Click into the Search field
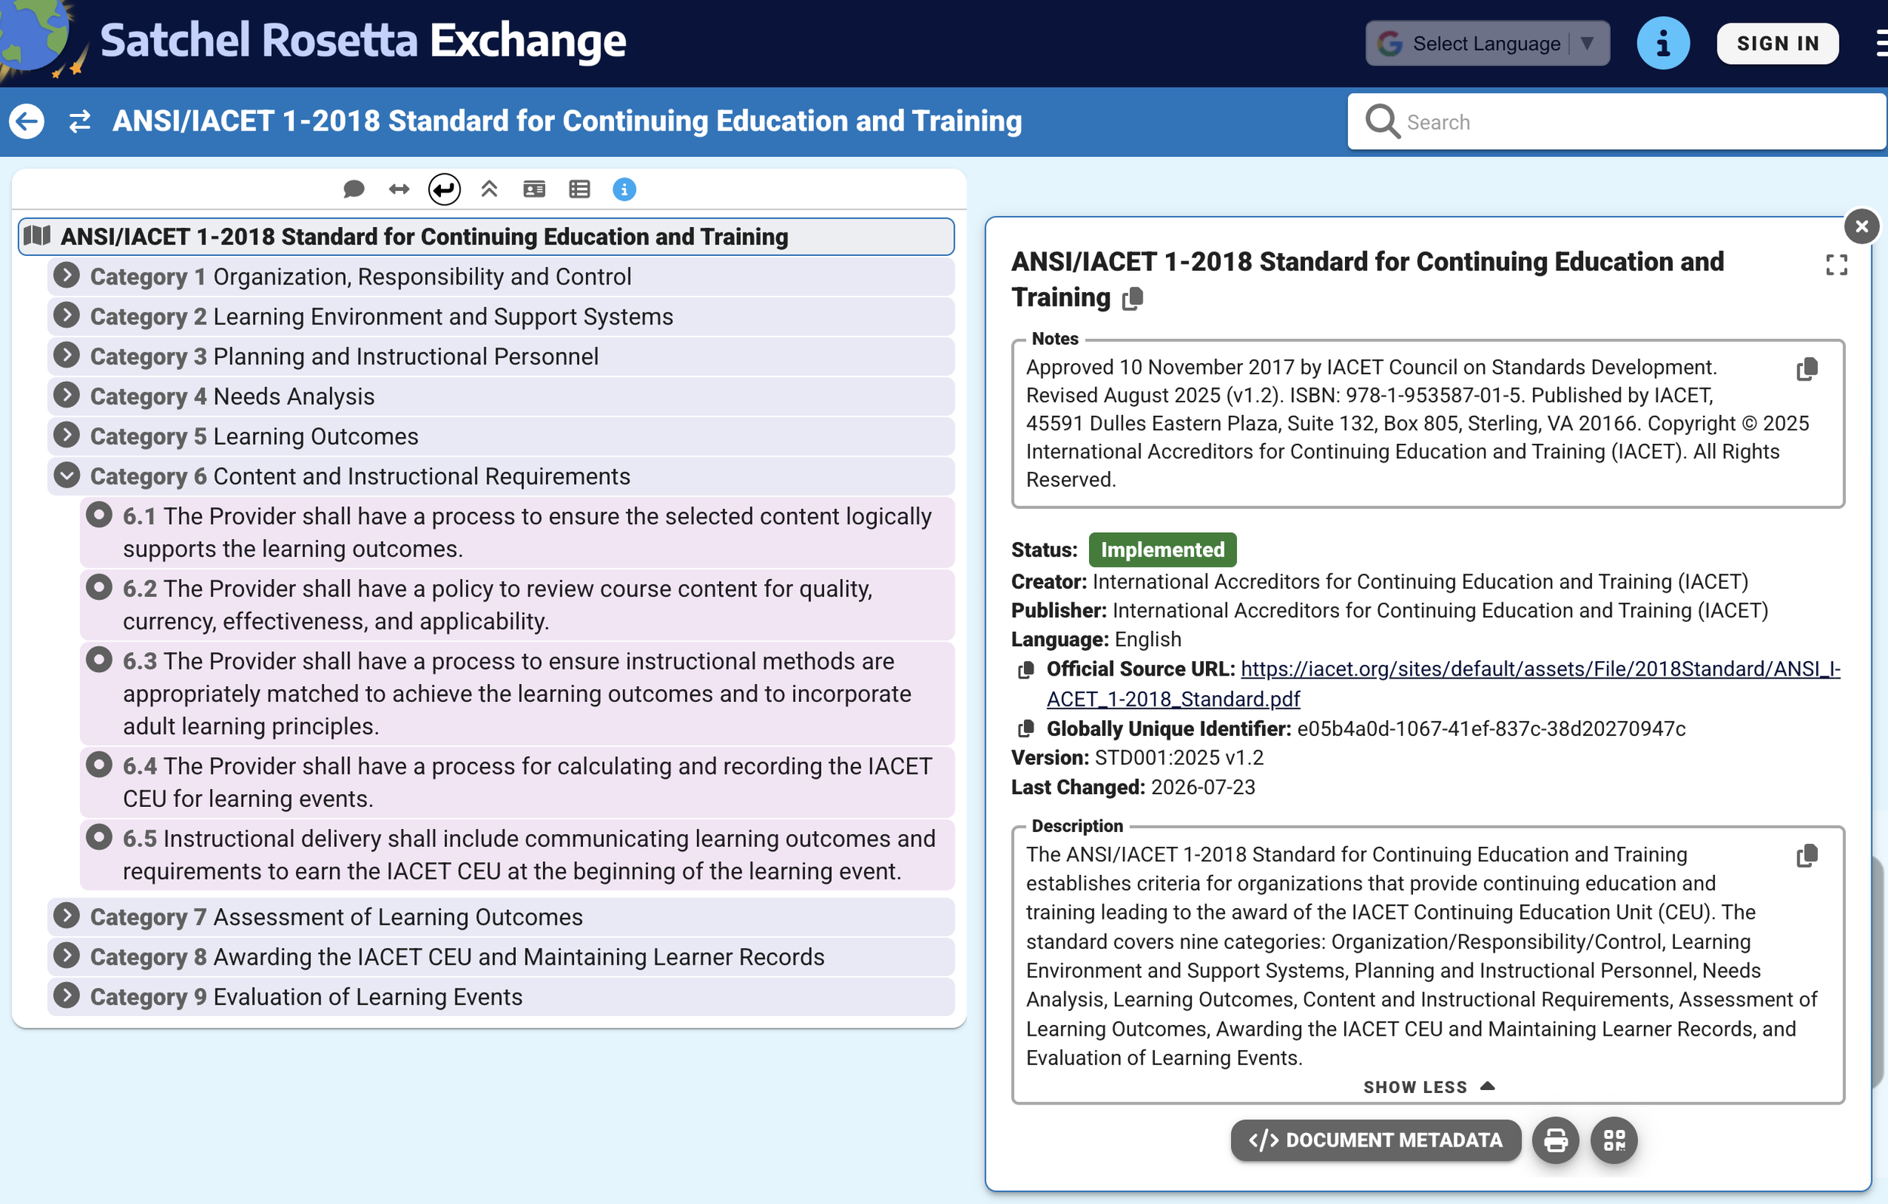The width and height of the screenshot is (1888, 1204). point(1616,122)
